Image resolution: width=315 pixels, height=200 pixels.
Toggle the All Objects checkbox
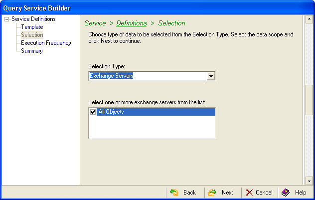[x=93, y=112]
